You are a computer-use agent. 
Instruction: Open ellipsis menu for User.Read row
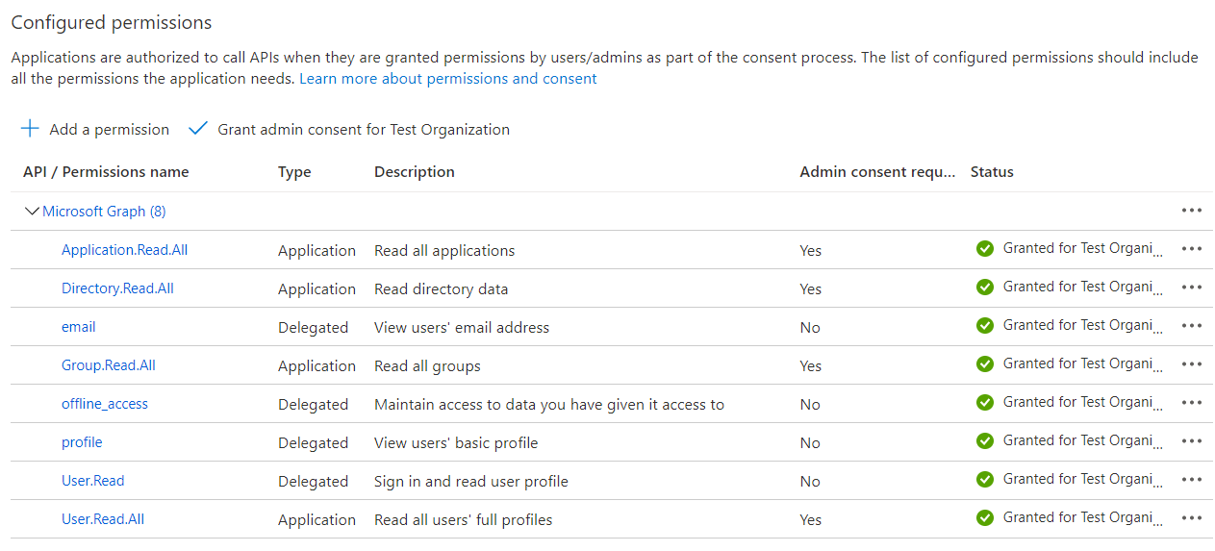click(x=1192, y=480)
